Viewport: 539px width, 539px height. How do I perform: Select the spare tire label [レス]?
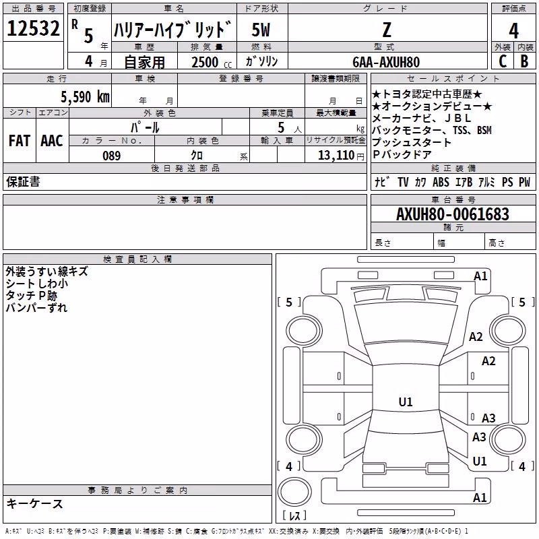coord(294,515)
